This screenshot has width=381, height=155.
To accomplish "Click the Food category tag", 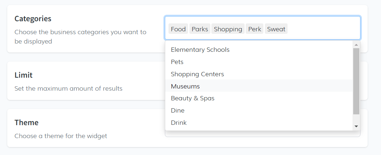I will click(x=178, y=29).
